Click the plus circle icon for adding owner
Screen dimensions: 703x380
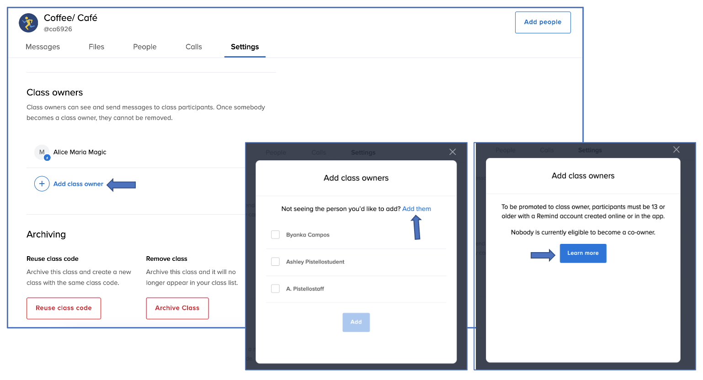42,184
